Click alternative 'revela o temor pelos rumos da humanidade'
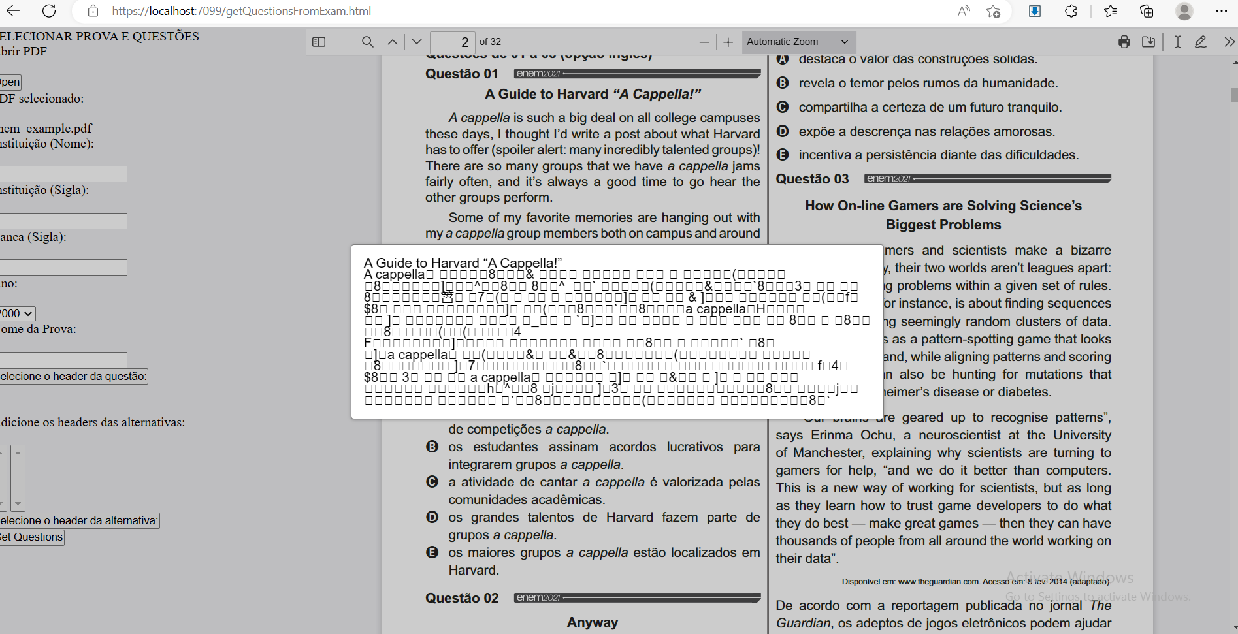 point(928,83)
